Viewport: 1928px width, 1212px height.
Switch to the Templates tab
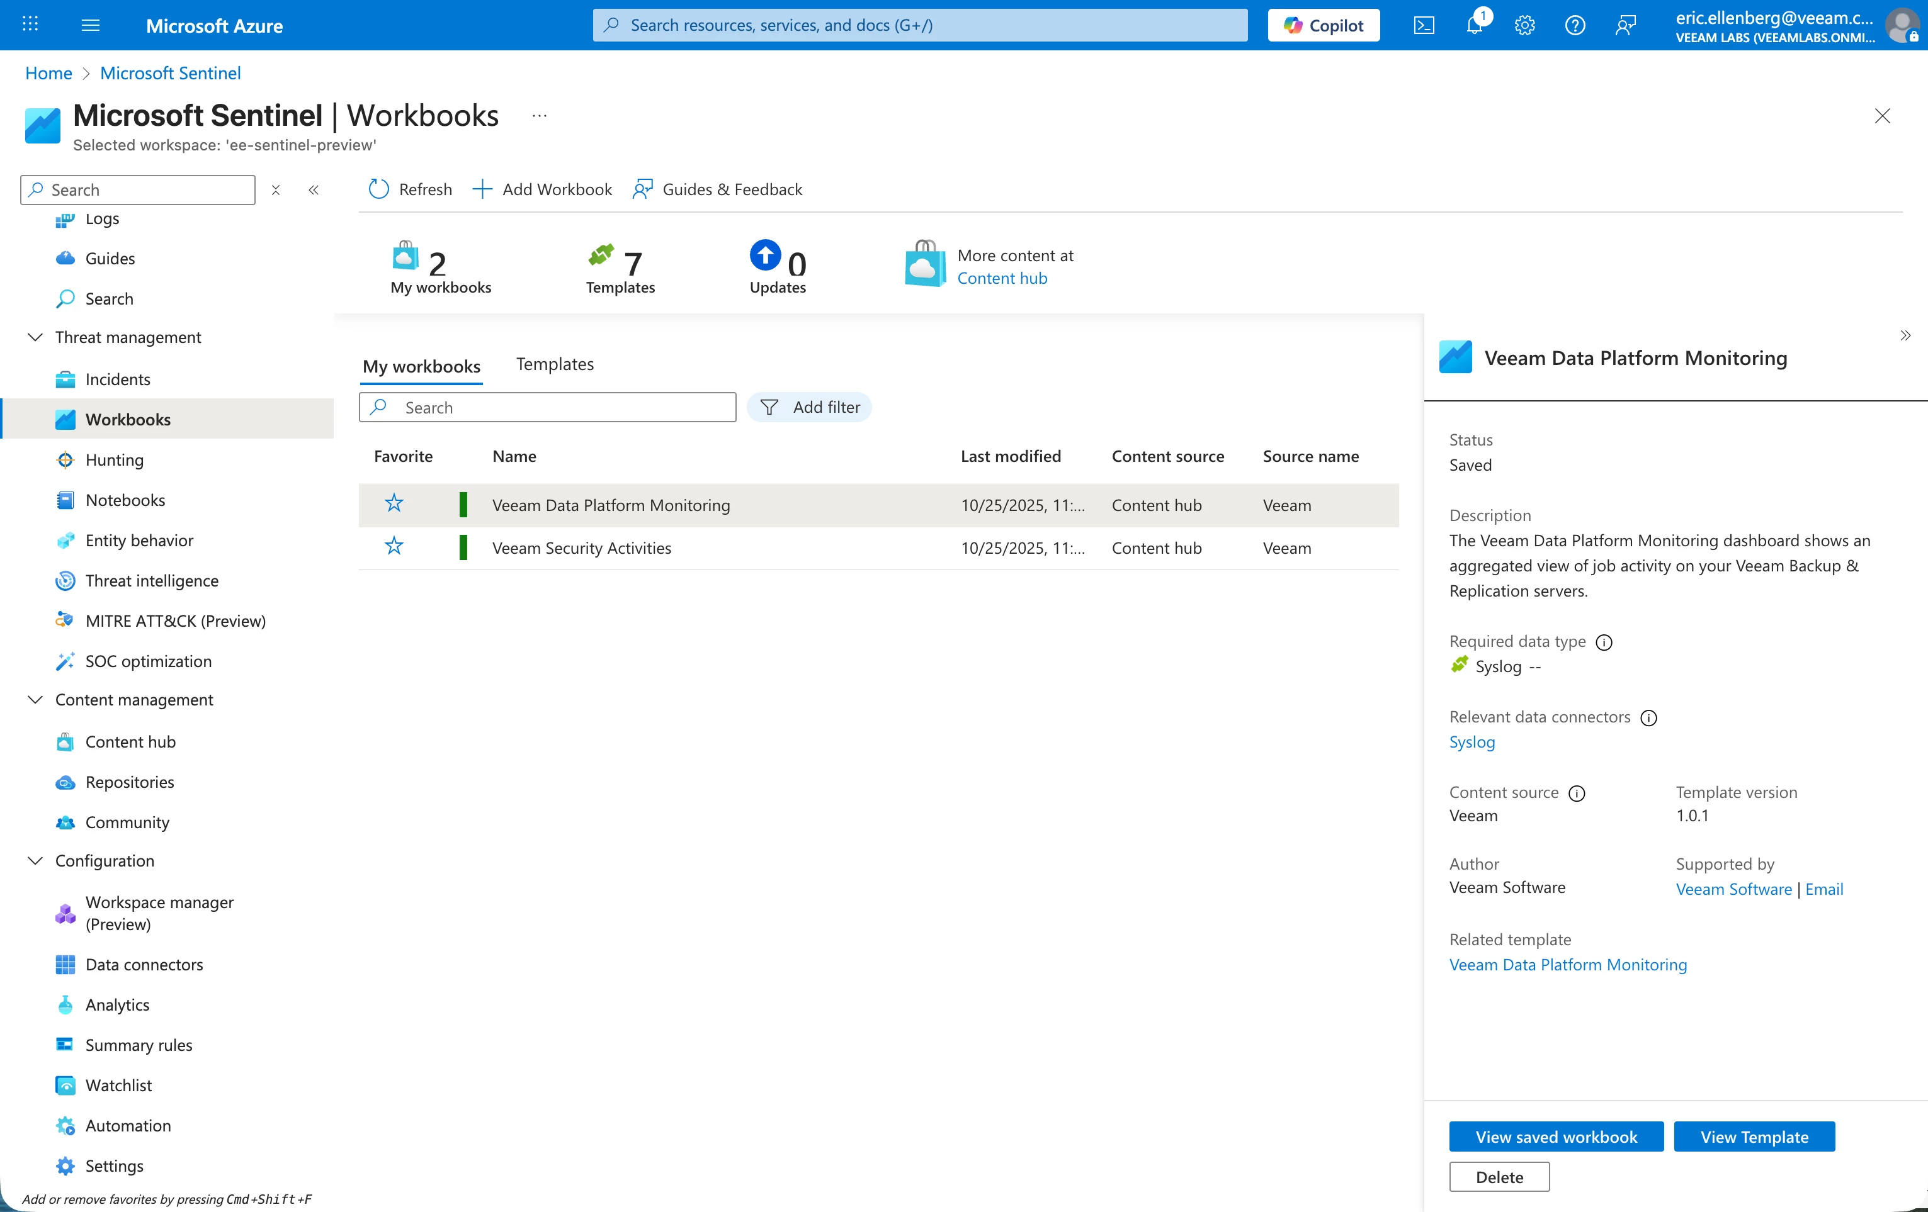point(555,364)
